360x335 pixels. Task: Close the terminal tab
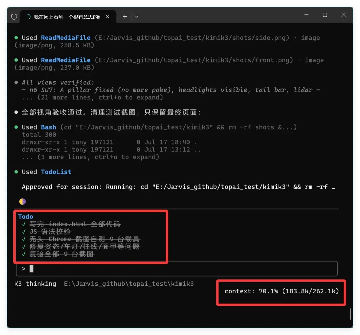coord(108,17)
